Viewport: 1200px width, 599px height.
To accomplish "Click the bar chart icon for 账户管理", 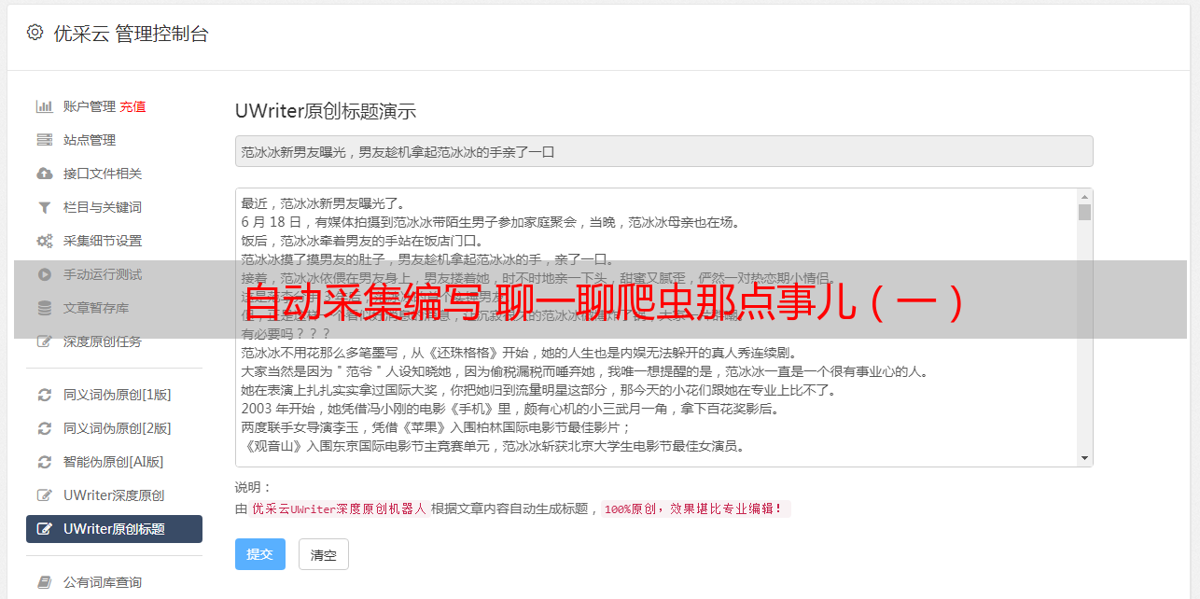I will [44, 106].
